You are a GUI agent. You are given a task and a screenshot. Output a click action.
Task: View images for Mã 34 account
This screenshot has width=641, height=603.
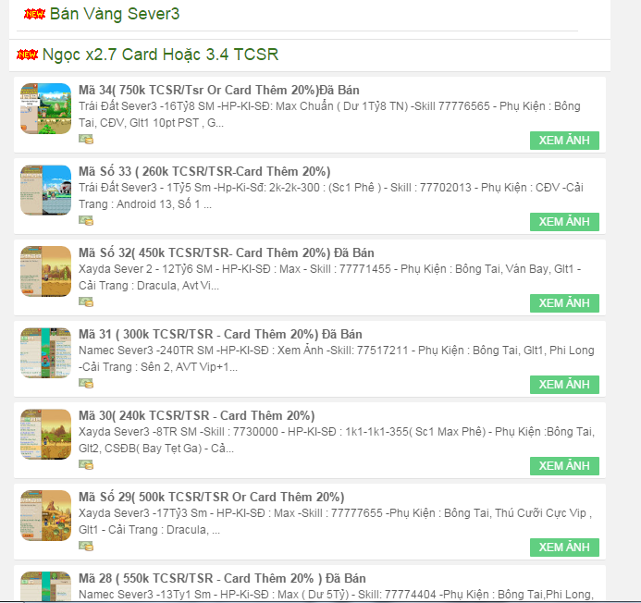[x=564, y=141]
